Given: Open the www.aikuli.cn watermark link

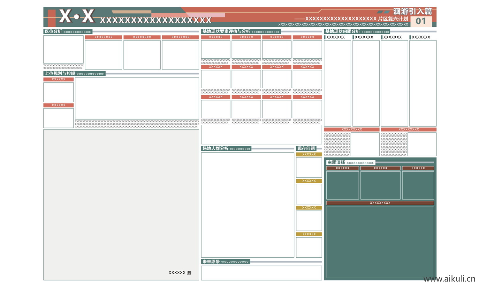Looking at the screenshot, I should click(x=449, y=279).
